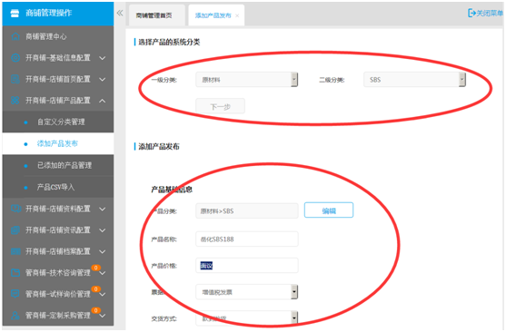Viewport: 506px width, 332px height.
Task: Go to 商铺管理中心 in the sidebar
Action: 58,37
